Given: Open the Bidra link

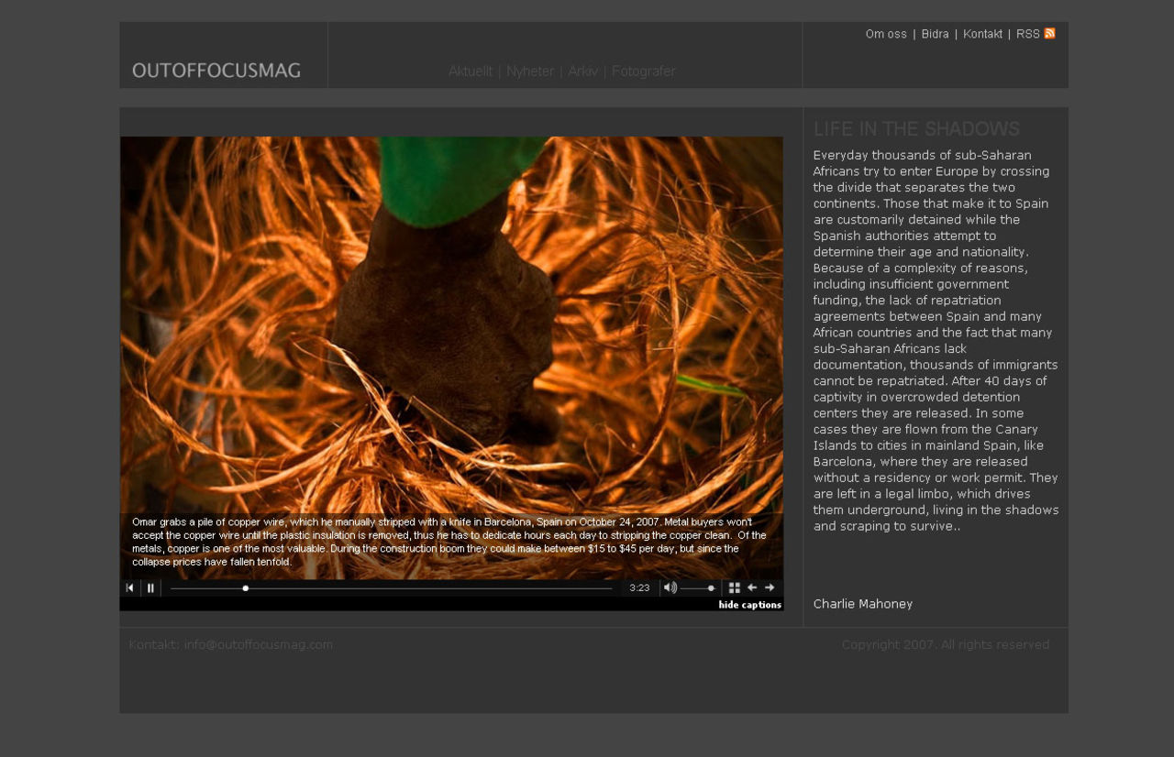Looking at the screenshot, I should coord(935,34).
